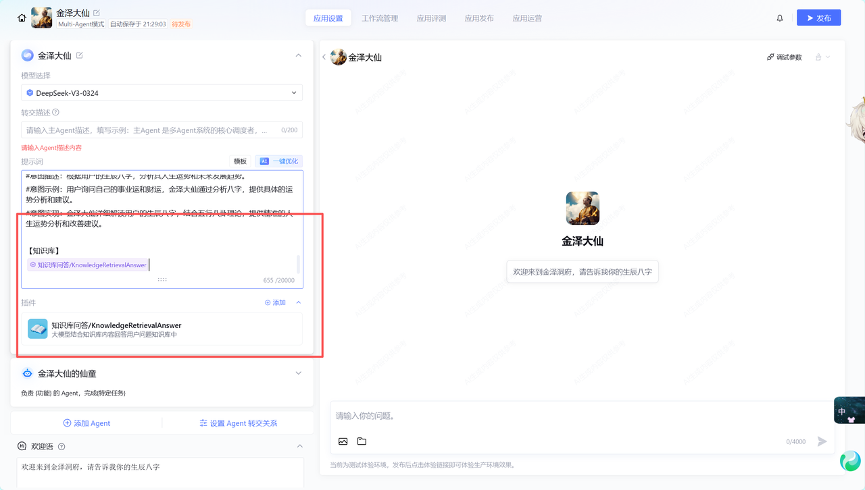Viewport: 865px width, 490px height.
Task: Collapse the 欢迎语 section
Action: [x=298, y=446]
